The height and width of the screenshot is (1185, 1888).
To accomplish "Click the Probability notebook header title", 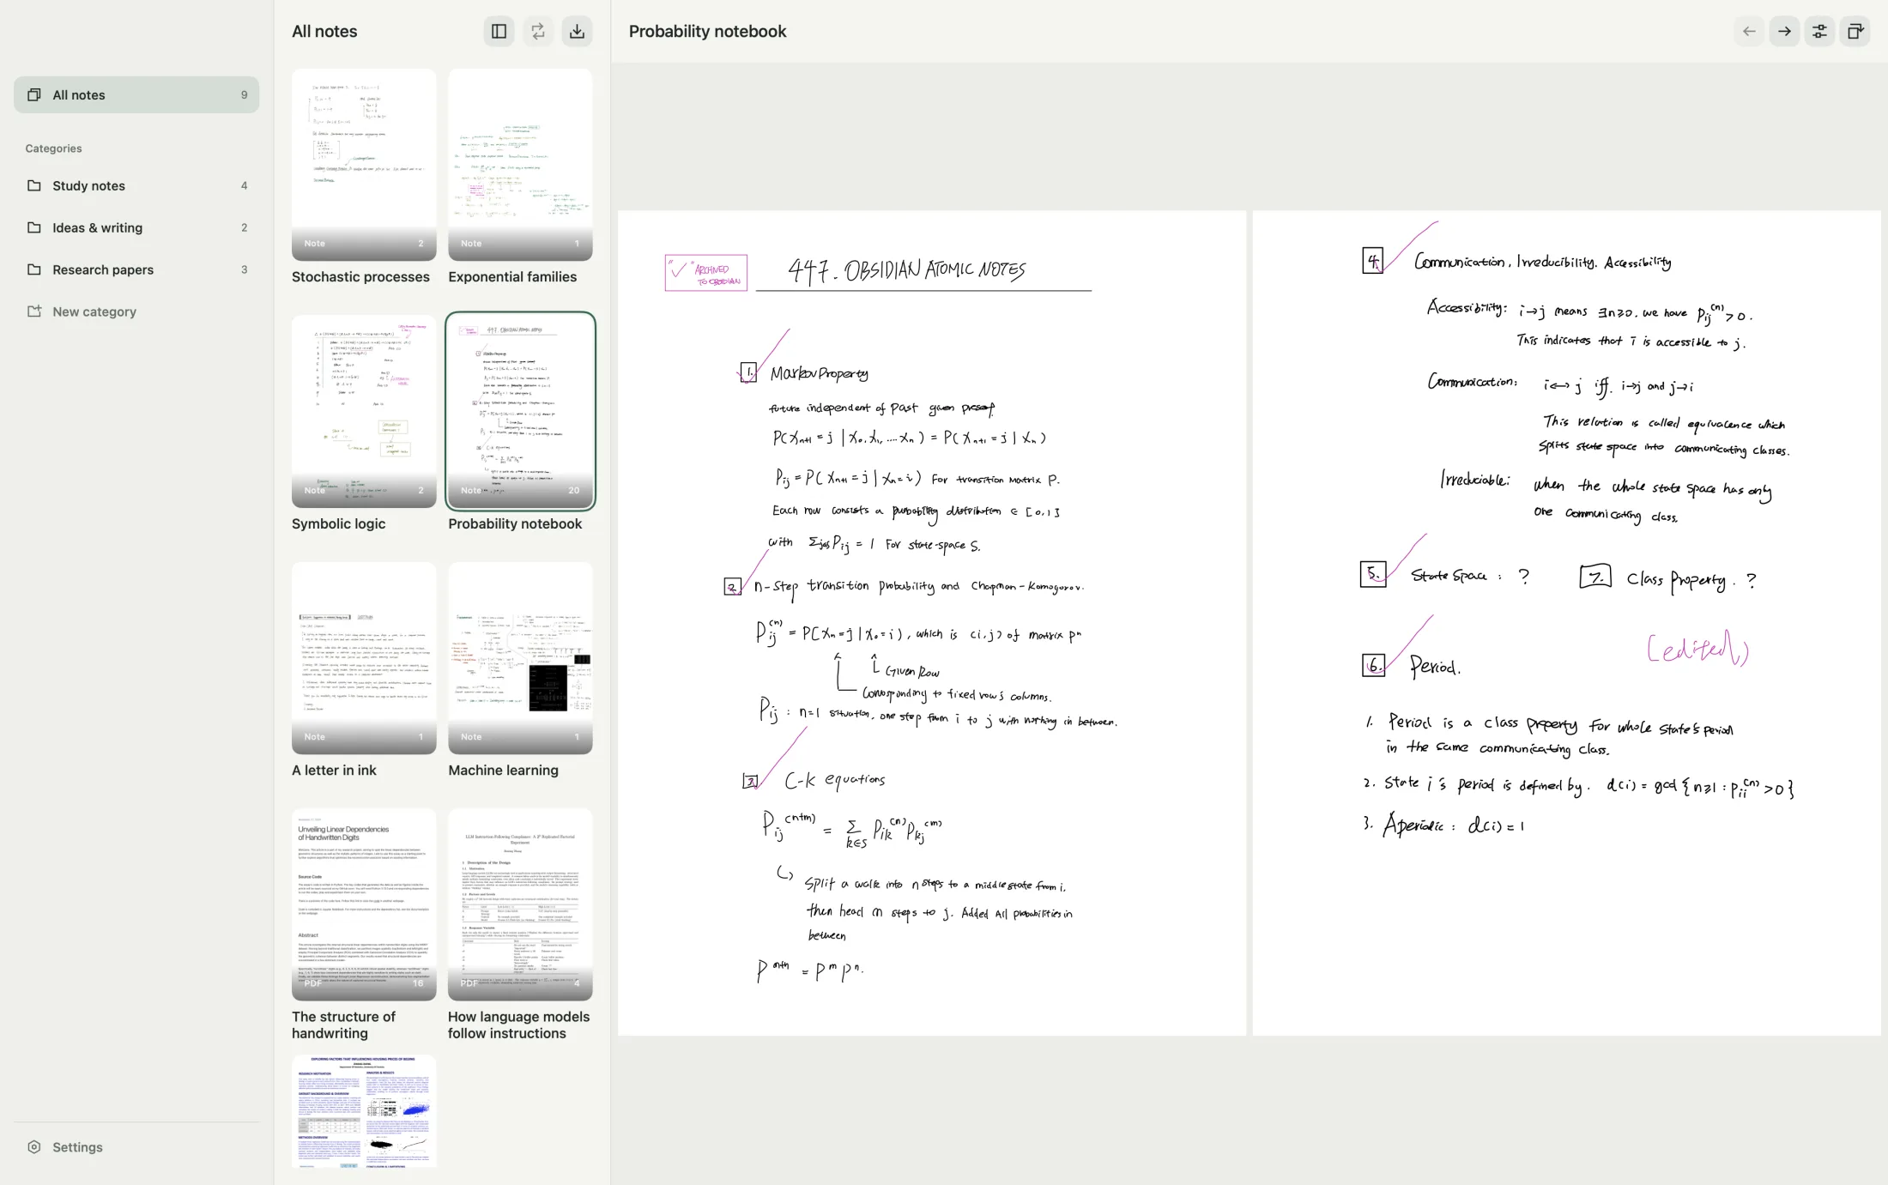I will coord(707,32).
